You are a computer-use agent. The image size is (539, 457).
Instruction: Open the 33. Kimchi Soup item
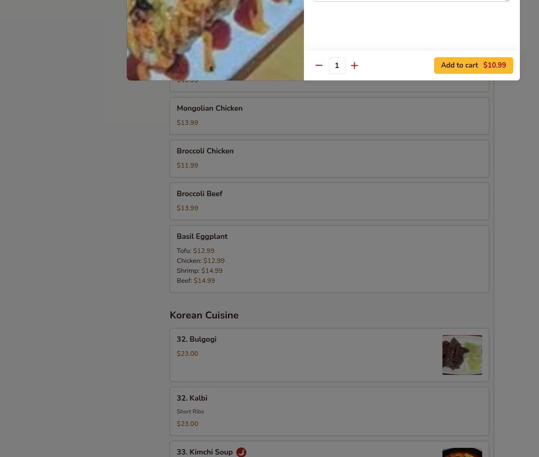coord(329,449)
